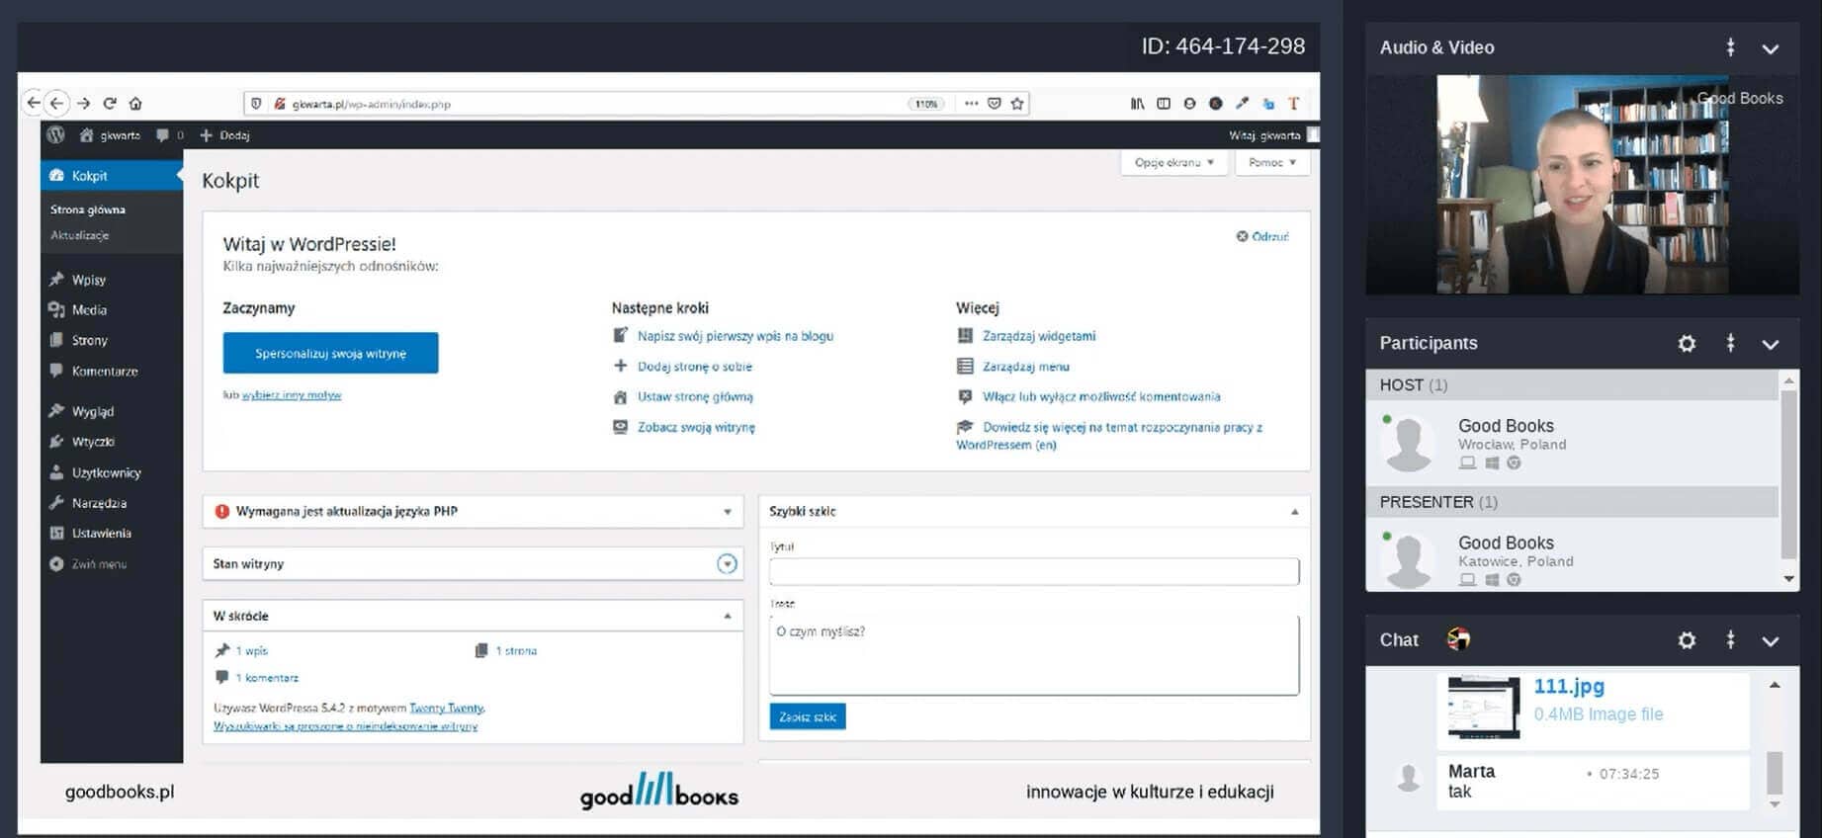This screenshot has width=1822, height=838.
Task: Open Twenty Twenty theme link
Action: (x=447, y=709)
